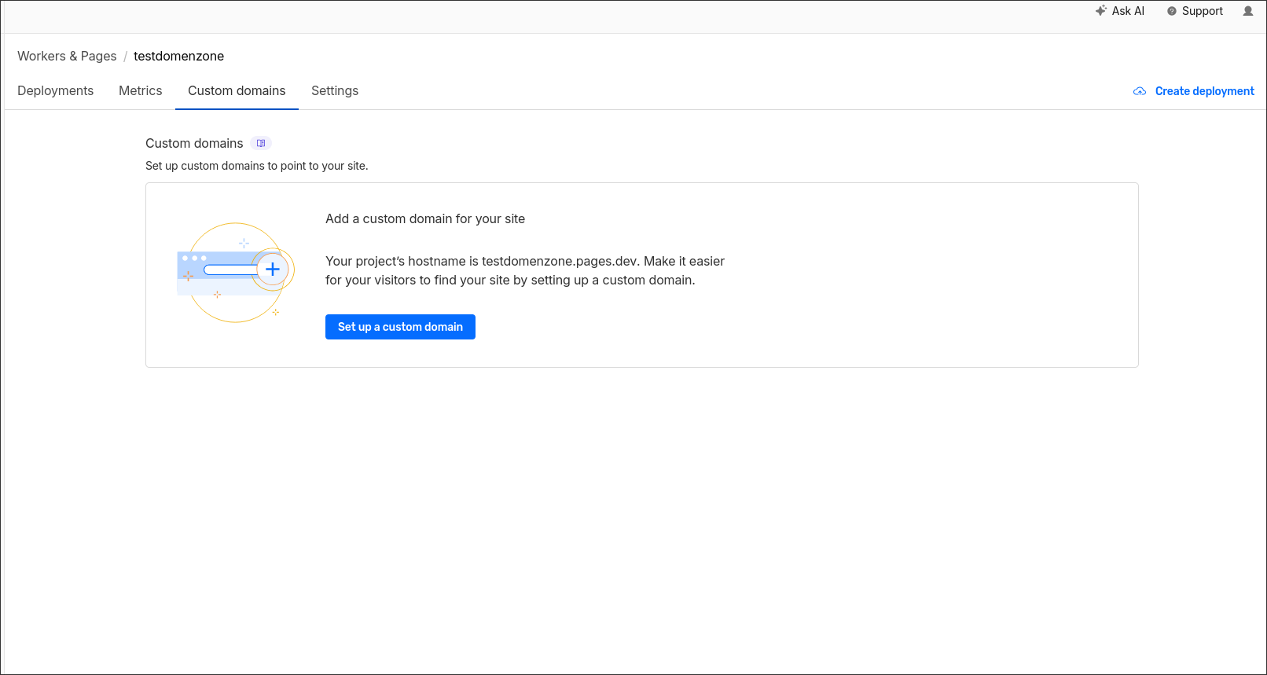
Task: Select the Custom domains tab
Action: [237, 90]
